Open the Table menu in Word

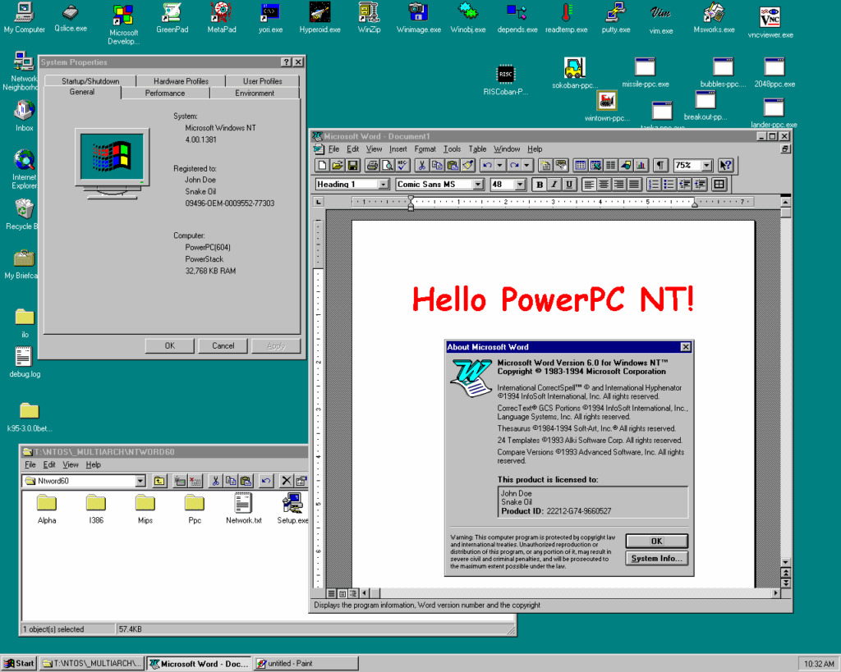477,149
